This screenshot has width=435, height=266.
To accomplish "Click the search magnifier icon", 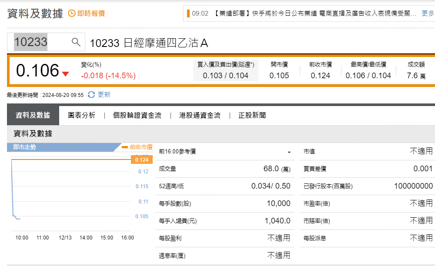I will (76, 42).
